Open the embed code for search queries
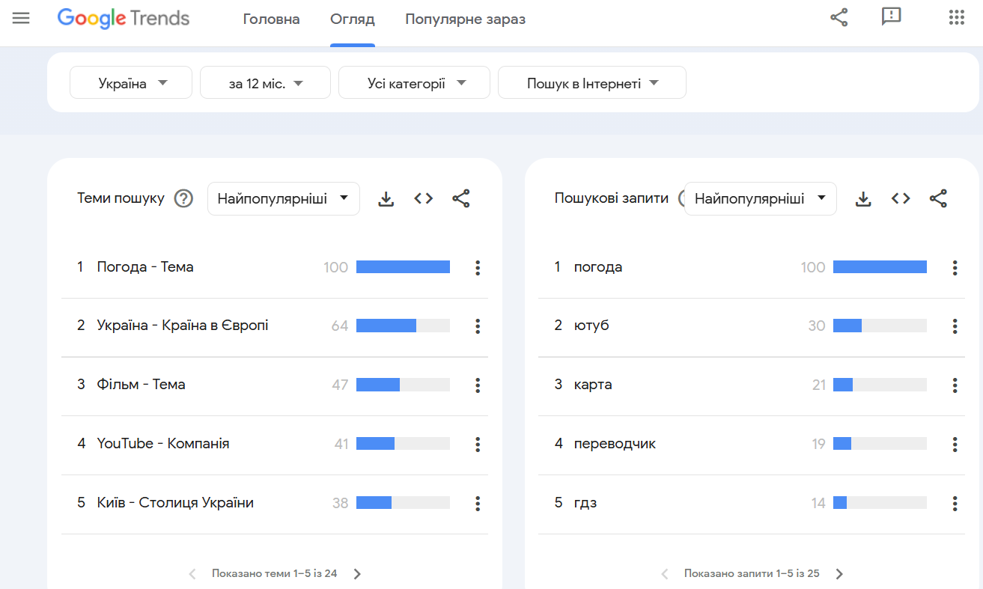983x589 pixels. [x=901, y=198]
